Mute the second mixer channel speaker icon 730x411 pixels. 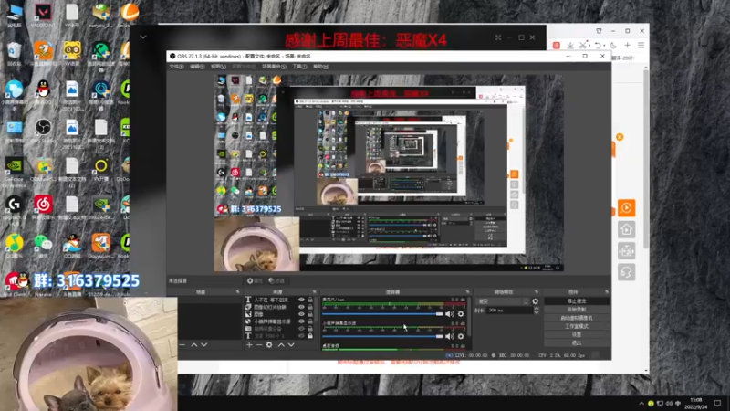[449, 336]
